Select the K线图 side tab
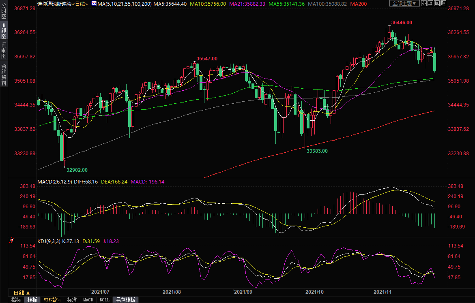 click(x=4, y=31)
